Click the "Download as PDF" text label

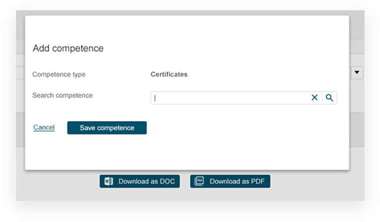pyautogui.click(x=237, y=181)
